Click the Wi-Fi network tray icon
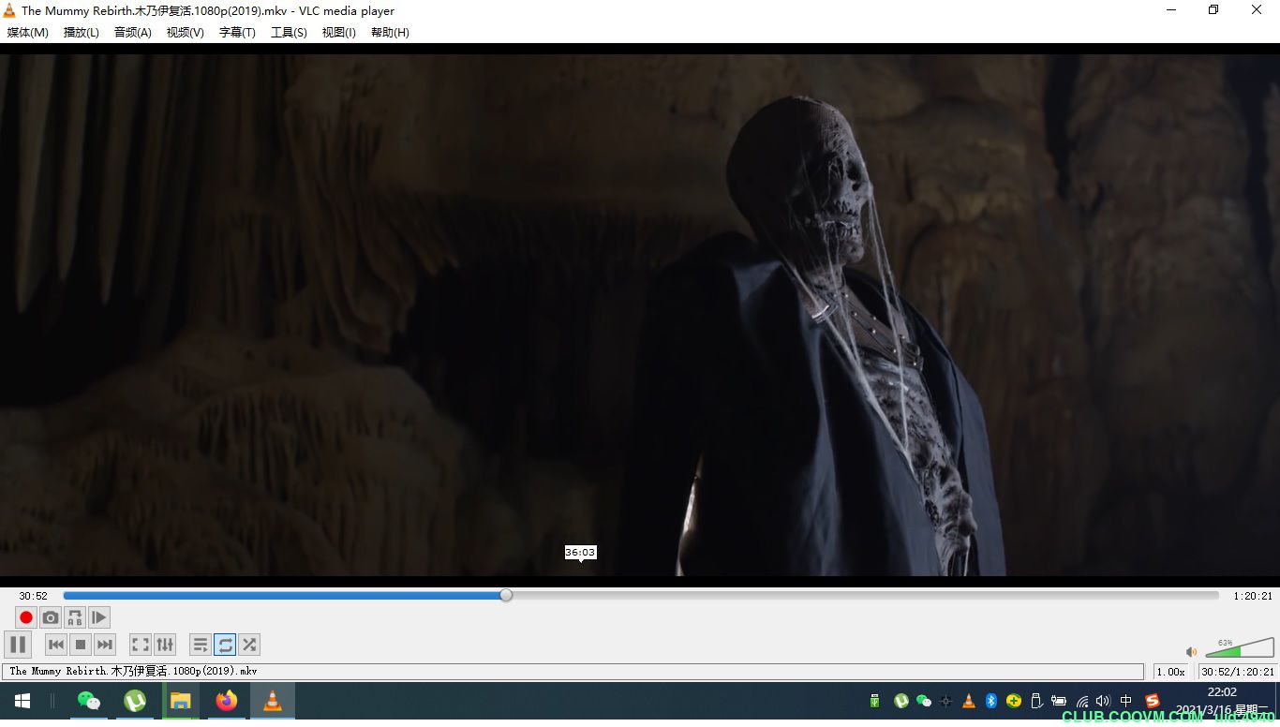 pos(1082,701)
